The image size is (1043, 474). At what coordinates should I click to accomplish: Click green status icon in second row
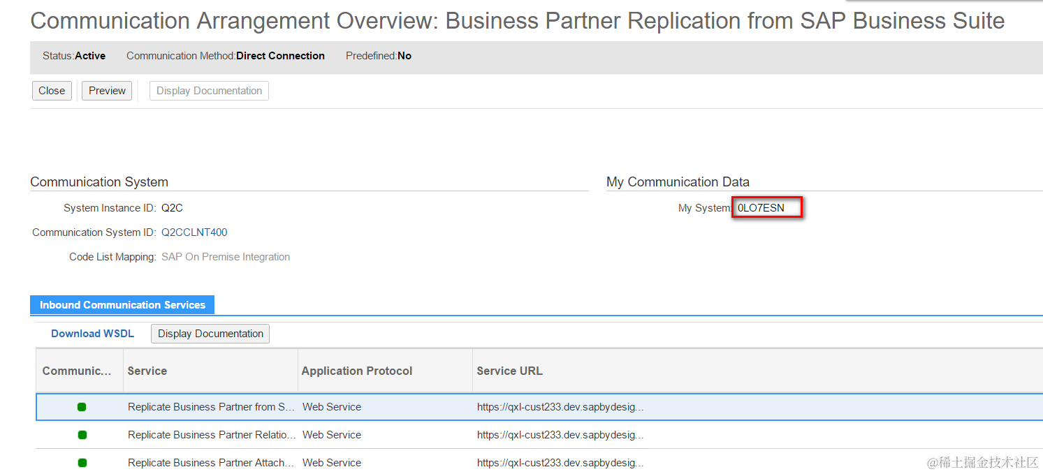click(x=82, y=435)
